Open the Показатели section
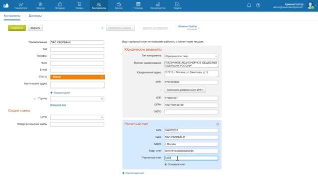This screenshot has height=179, width=318. coord(21,5)
